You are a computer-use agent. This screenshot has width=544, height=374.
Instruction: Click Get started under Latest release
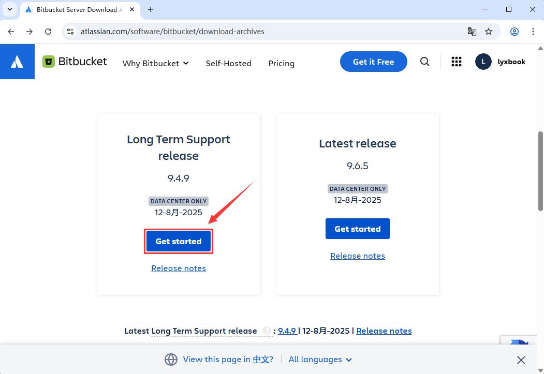pyautogui.click(x=357, y=229)
